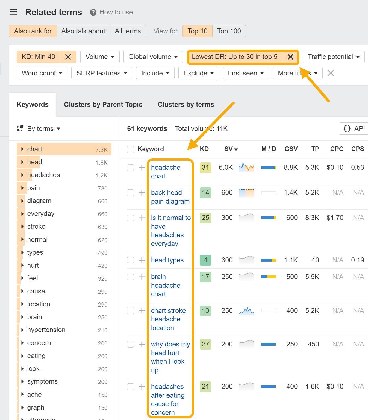The image size is (368, 420).
Task: Clear all filters with the X icon
Action: coord(331,73)
